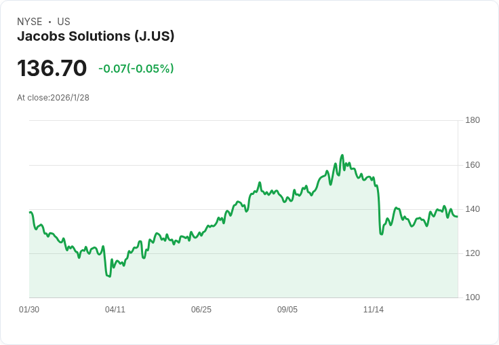Click the 01/30 x-axis date label

(29, 310)
